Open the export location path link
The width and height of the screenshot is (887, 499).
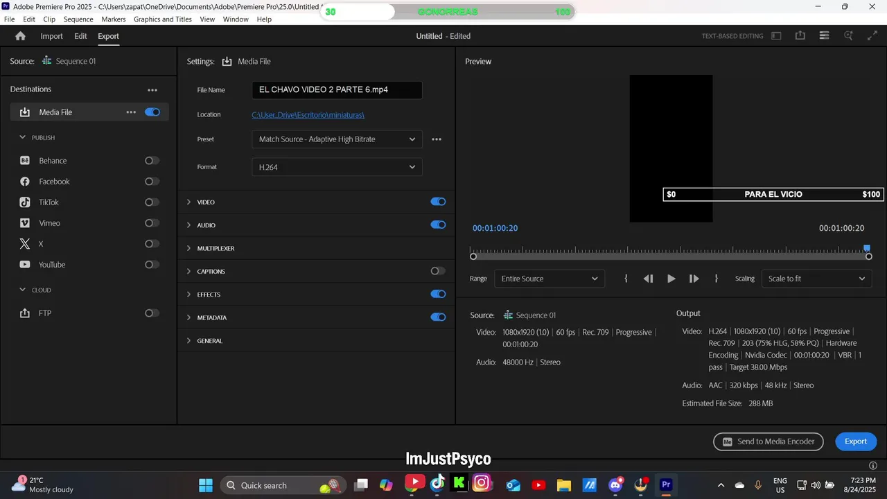(308, 115)
